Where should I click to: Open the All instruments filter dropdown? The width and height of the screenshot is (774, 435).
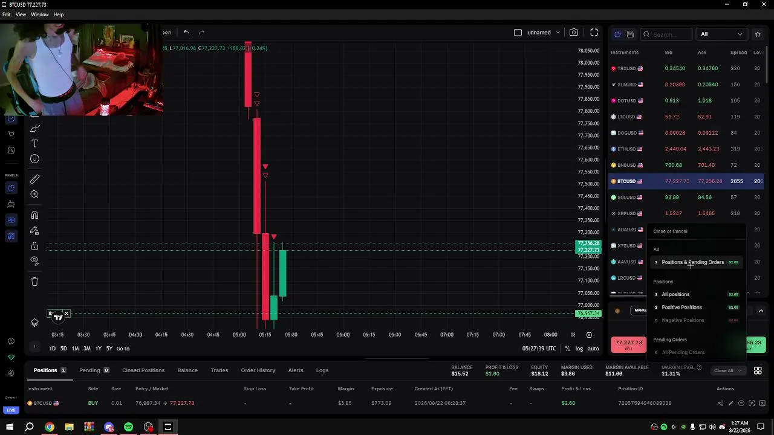721,34
